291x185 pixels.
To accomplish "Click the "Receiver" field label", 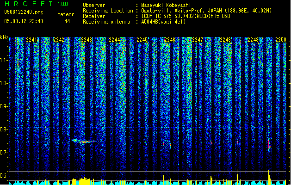I will click(x=94, y=16).
